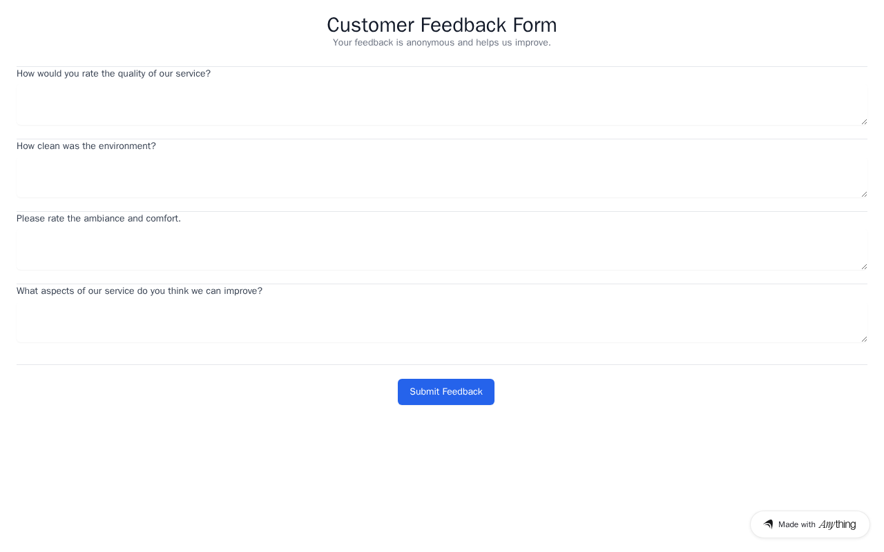
Task: Click the Anything logo icon in badge
Action: (x=768, y=524)
